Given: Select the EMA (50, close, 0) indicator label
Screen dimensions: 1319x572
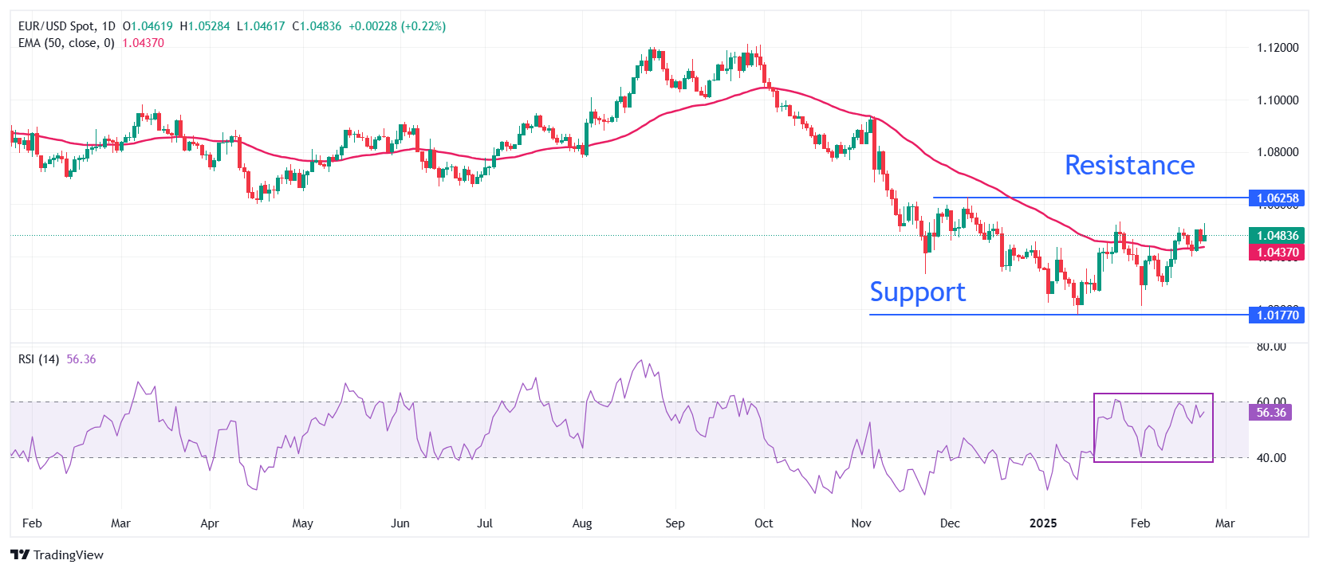Looking at the screenshot, I should pyautogui.click(x=66, y=43).
